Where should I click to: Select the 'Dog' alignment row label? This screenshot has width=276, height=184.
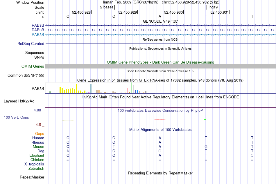point(41,151)
